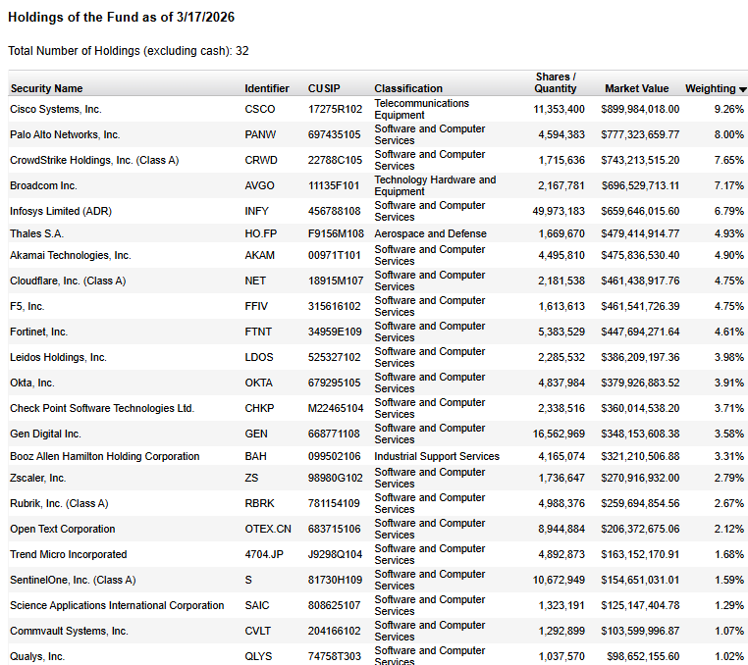Viewport: 748px width, 665px height.
Task: Click CUSIP 315616102 cell
Action: click(x=334, y=307)
